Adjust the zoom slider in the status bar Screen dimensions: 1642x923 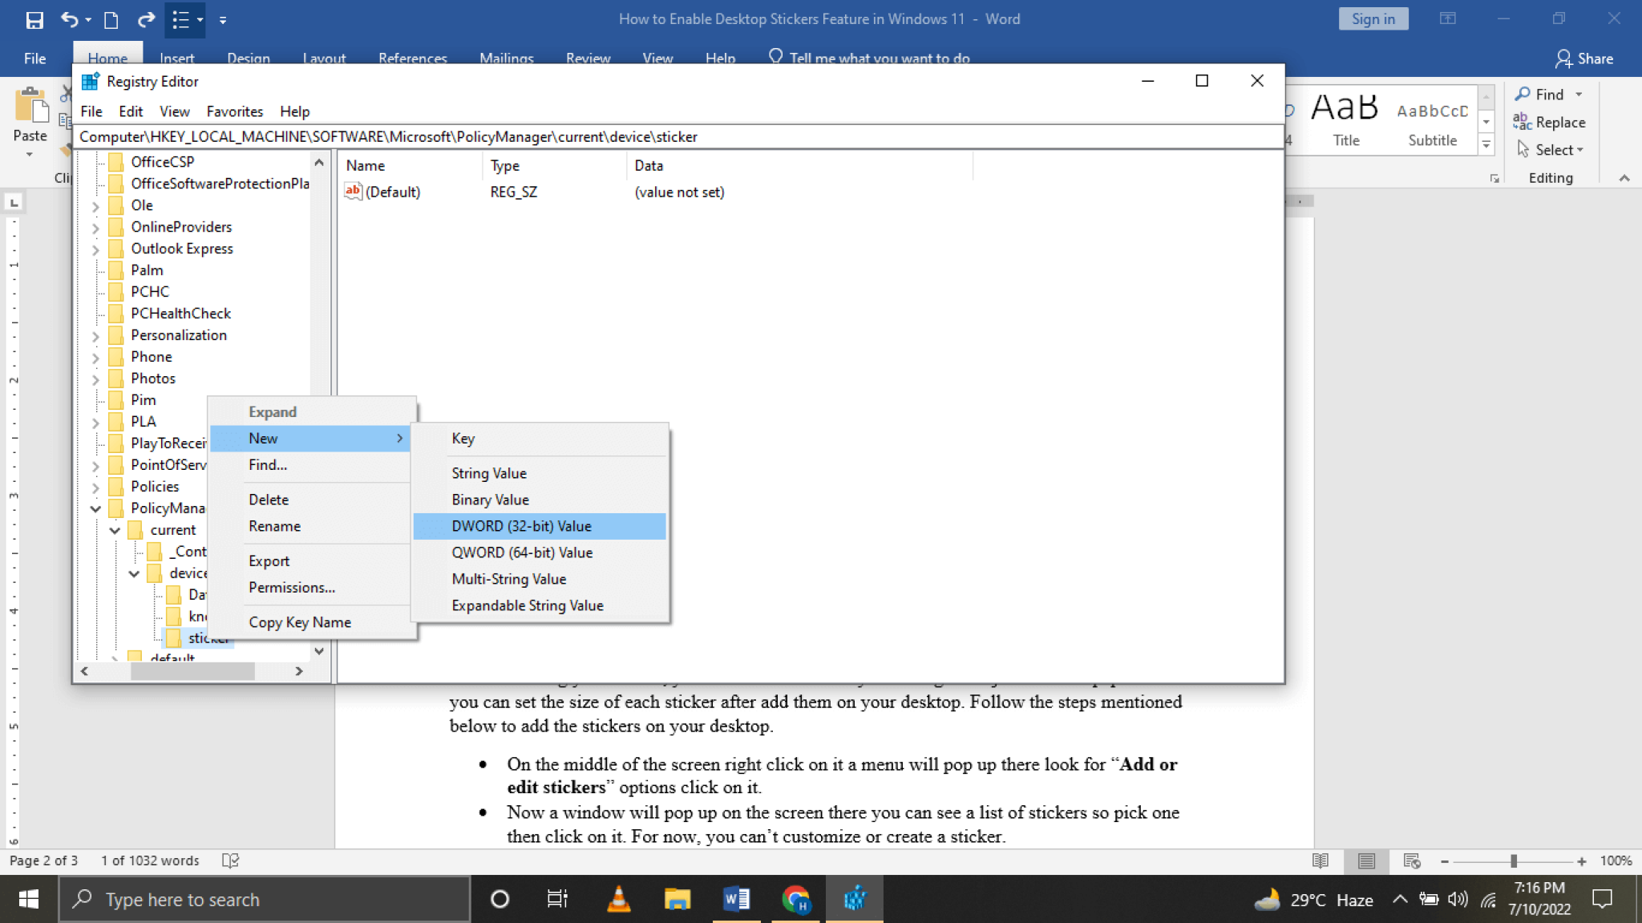(x=1512, y=860)
